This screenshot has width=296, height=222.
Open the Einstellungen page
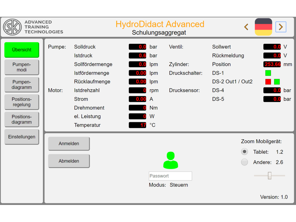pyautogui.click(x=22, y=137)
